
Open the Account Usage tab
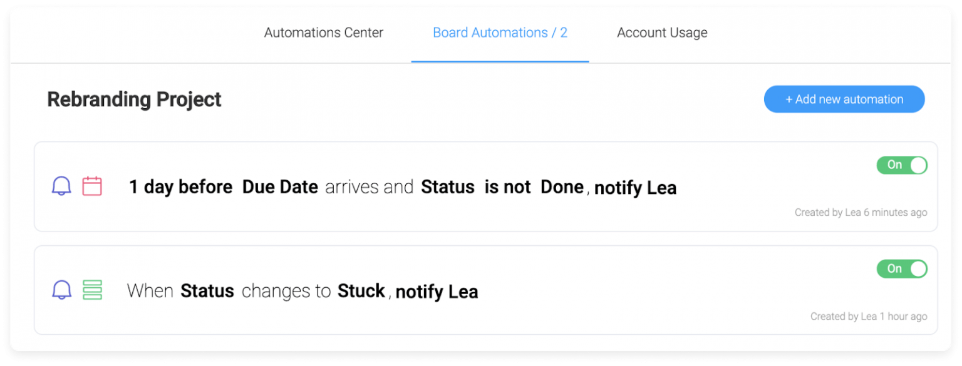[661, 33]
